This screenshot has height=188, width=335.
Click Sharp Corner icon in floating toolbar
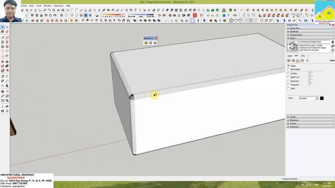point(151,43)
